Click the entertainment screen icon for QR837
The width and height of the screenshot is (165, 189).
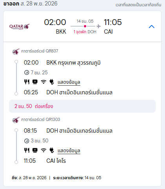35,82
